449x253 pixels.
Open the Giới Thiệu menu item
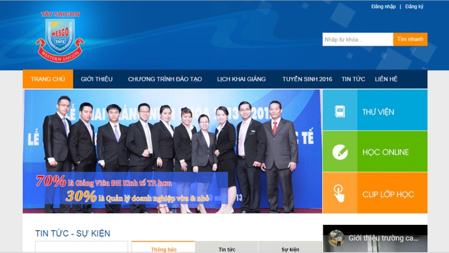(x=96, y=79)
